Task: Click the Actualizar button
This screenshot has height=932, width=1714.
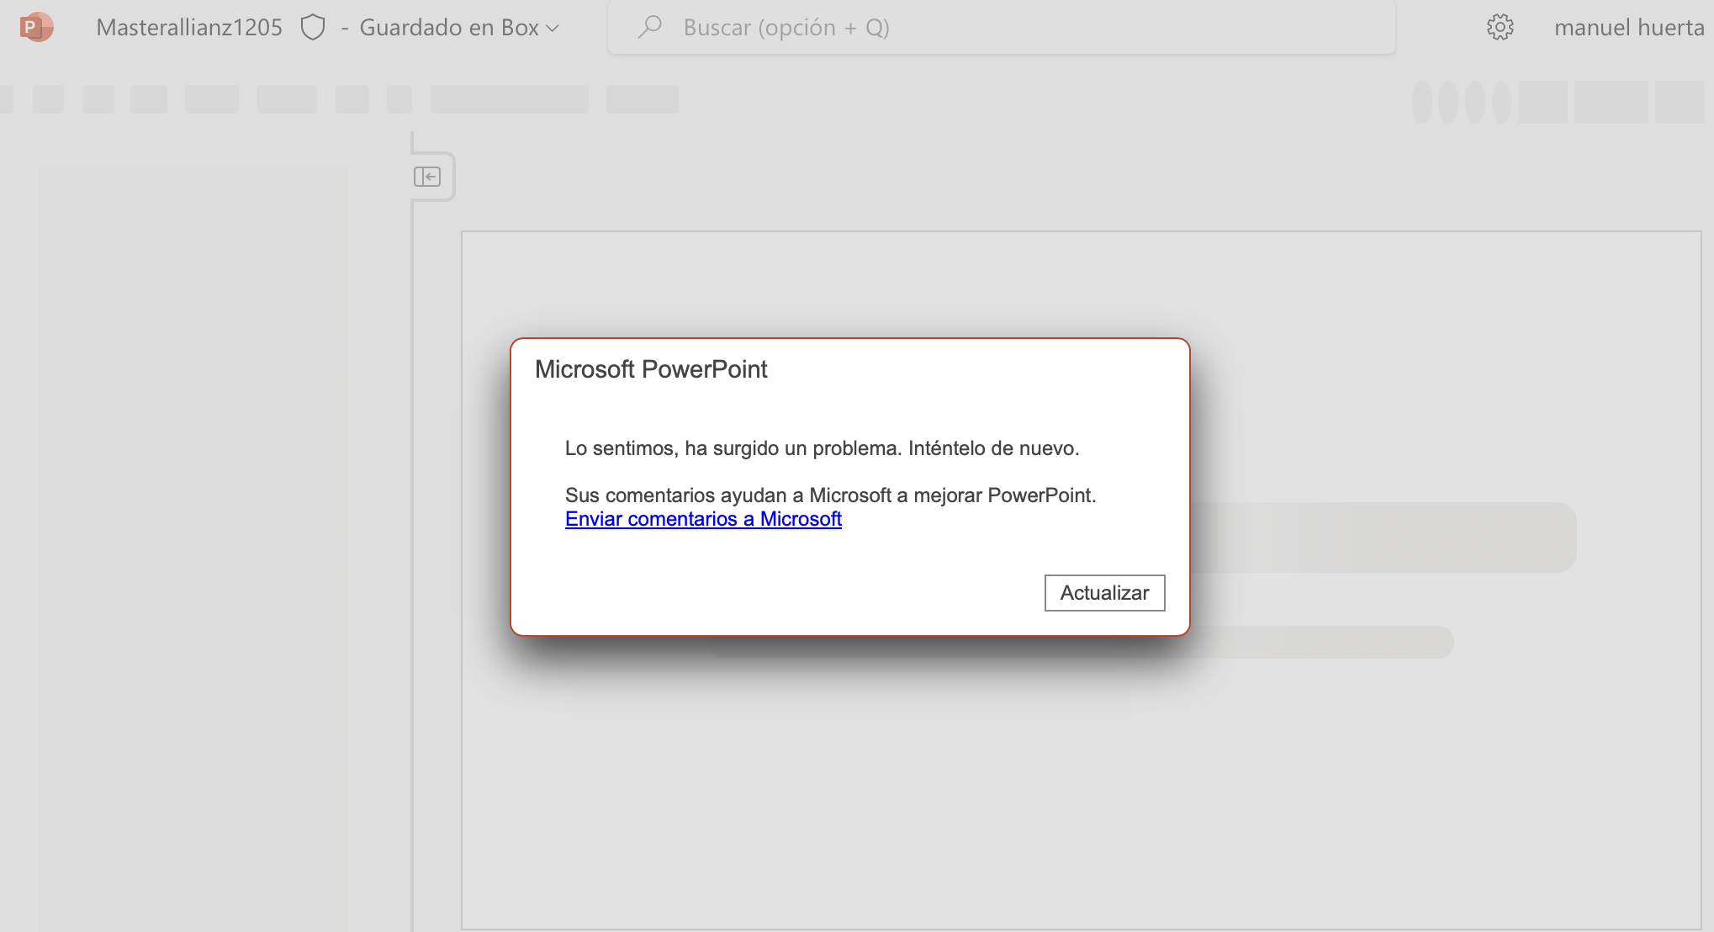Action: (x=1104, y=593)
